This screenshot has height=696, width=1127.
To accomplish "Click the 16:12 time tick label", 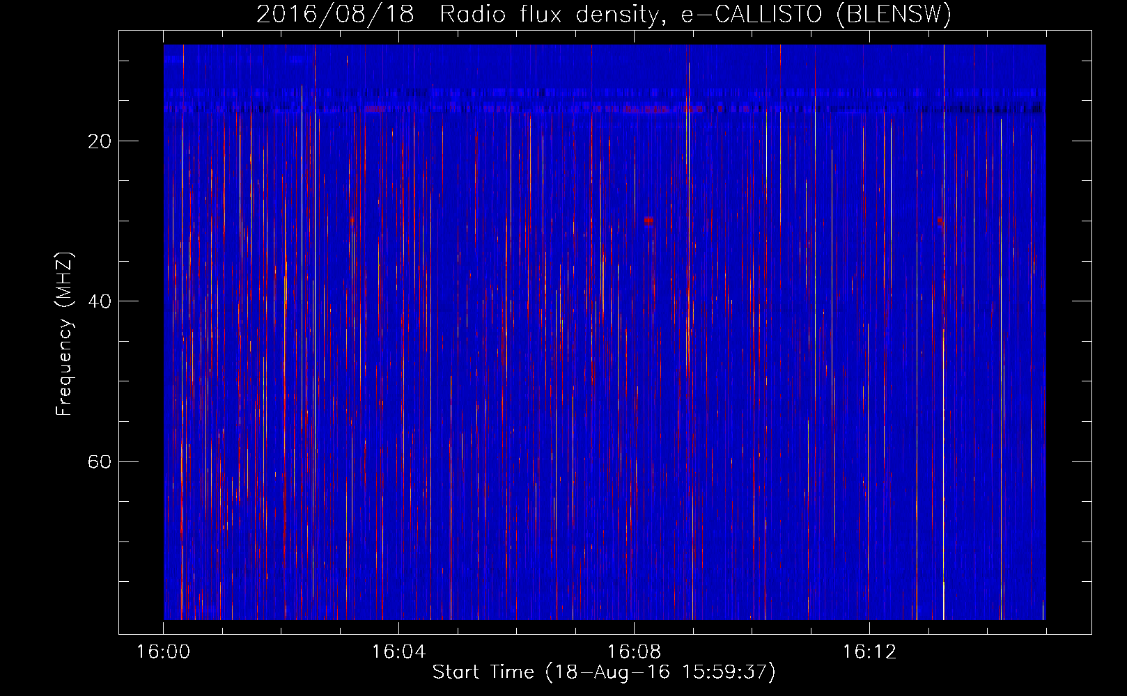I will click(869, 652).
